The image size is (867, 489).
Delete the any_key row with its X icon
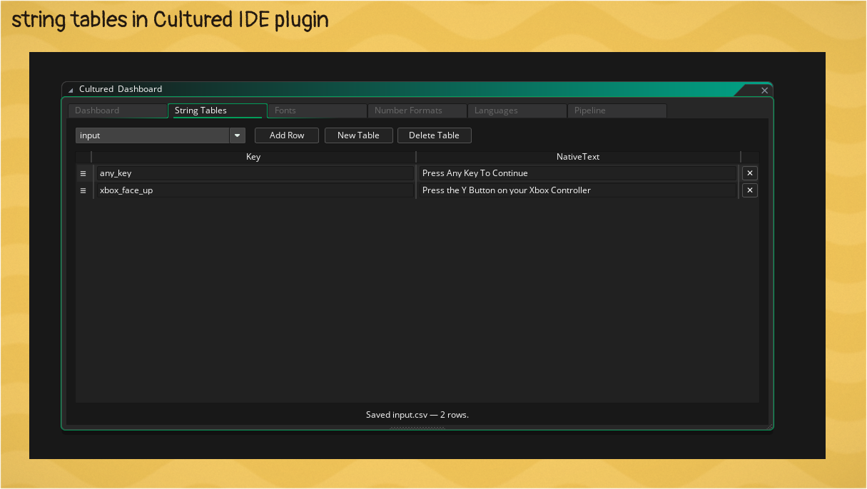750,173
